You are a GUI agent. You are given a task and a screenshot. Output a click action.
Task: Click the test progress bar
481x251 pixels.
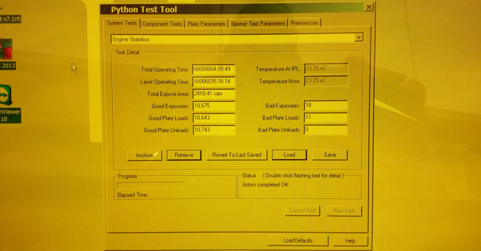(151, 185)
